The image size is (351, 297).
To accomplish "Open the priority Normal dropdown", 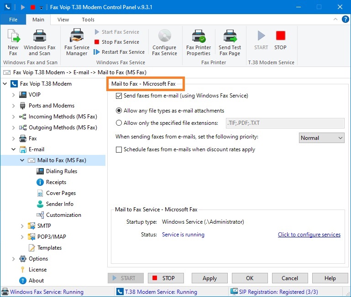I will (x=321, y=138).
